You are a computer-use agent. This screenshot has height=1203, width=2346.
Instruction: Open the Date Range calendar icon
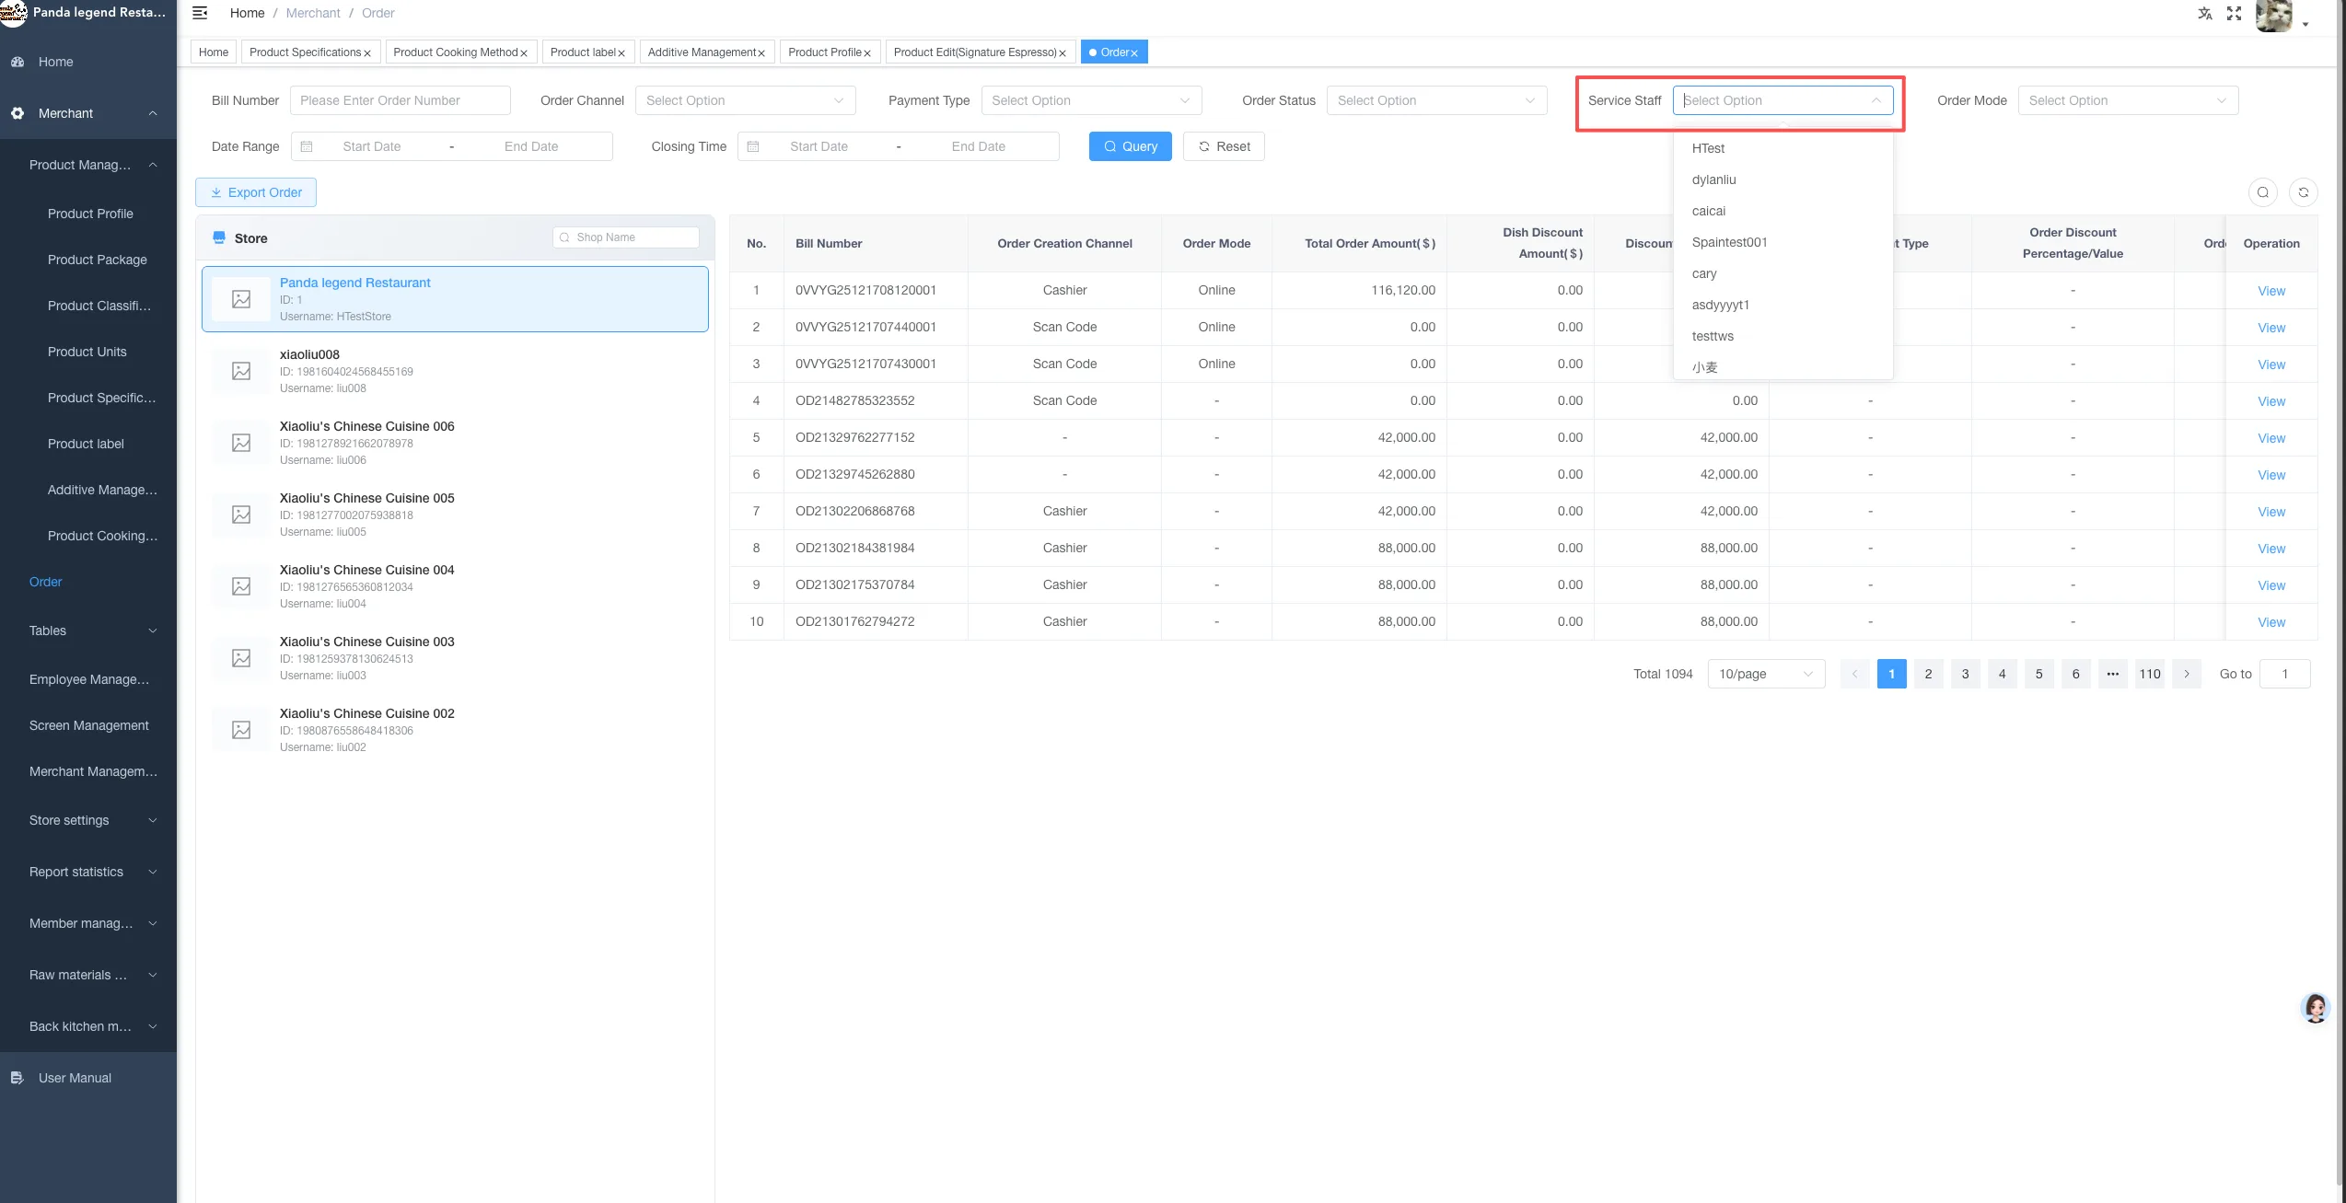(308, 146)
